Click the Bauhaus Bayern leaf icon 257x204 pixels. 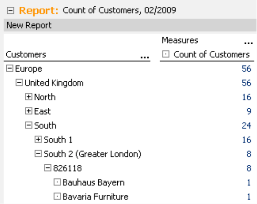(57, 182)
